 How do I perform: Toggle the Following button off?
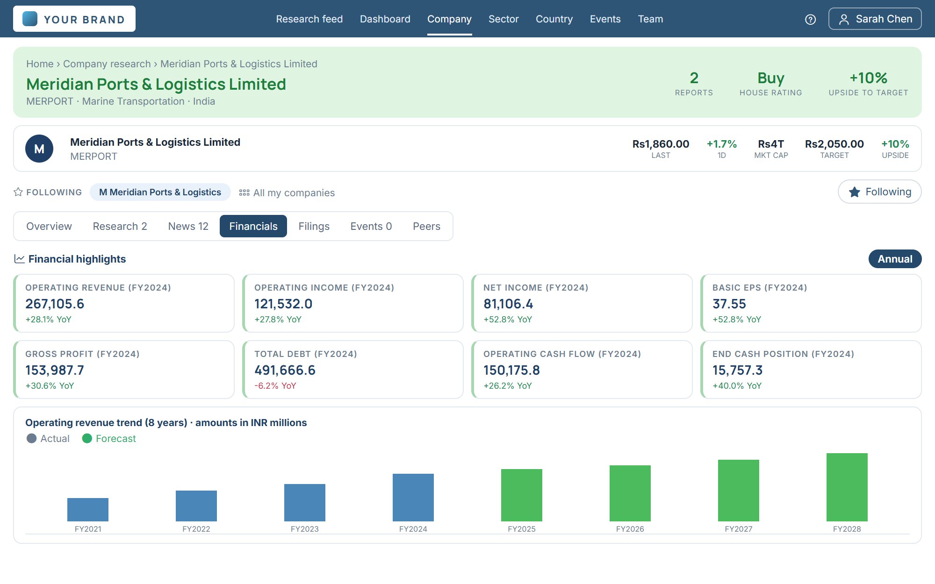(x=879, y=192)
